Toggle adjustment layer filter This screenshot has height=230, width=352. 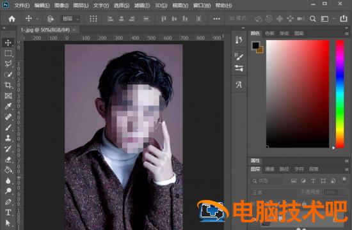(303, 181)
